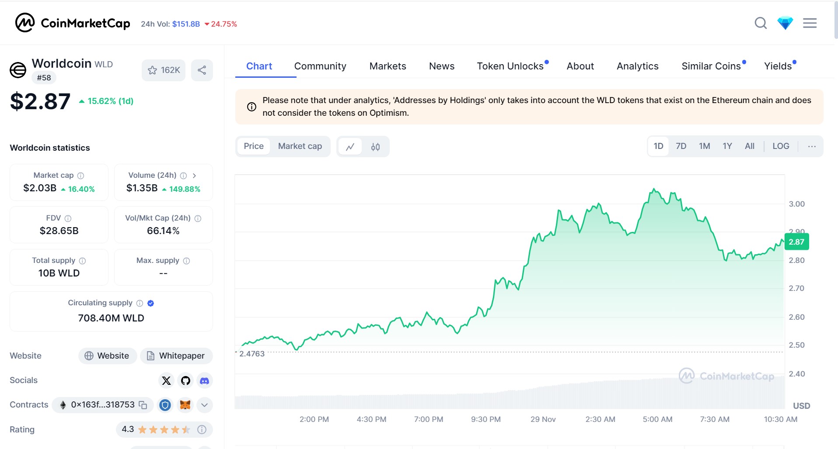
Task: Expand Volume (24h) details arrow
Action: pos(194,176)
